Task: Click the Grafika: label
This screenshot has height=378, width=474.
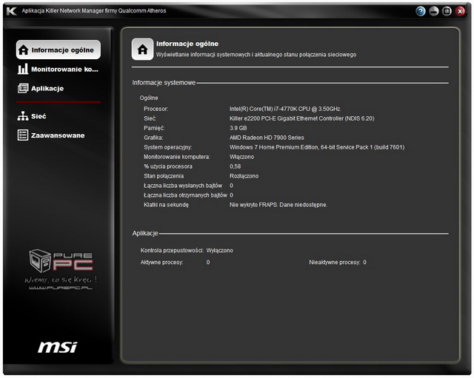Action: click(153, 138)
